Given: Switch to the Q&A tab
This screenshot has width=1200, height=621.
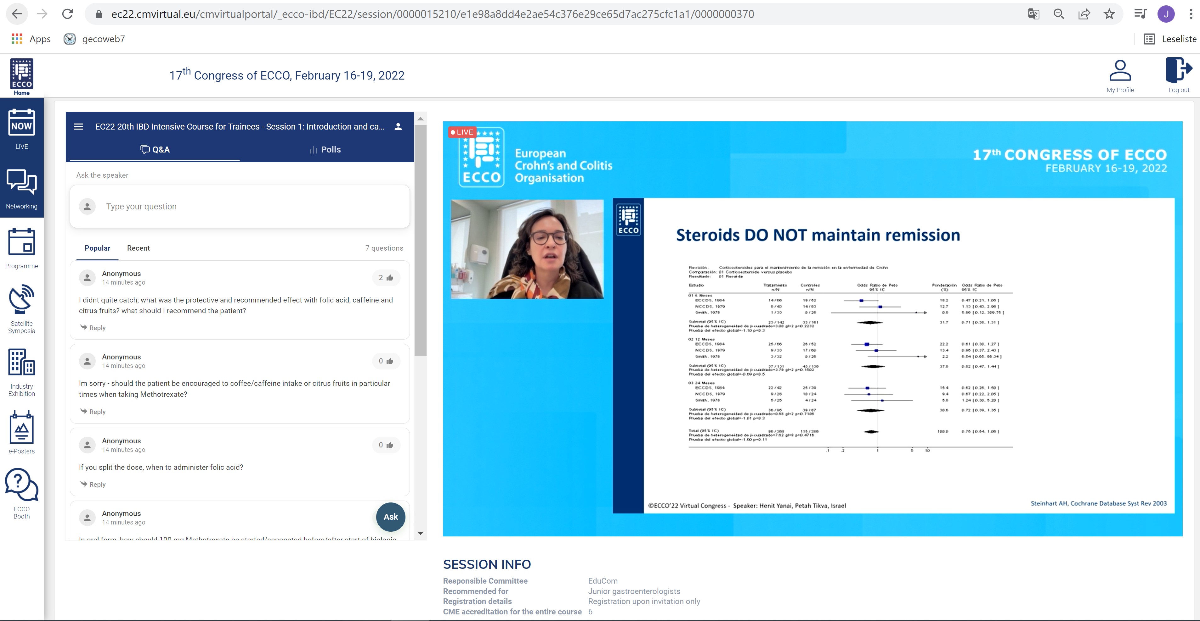Looking at the screenshot, I should click(155, 149).
